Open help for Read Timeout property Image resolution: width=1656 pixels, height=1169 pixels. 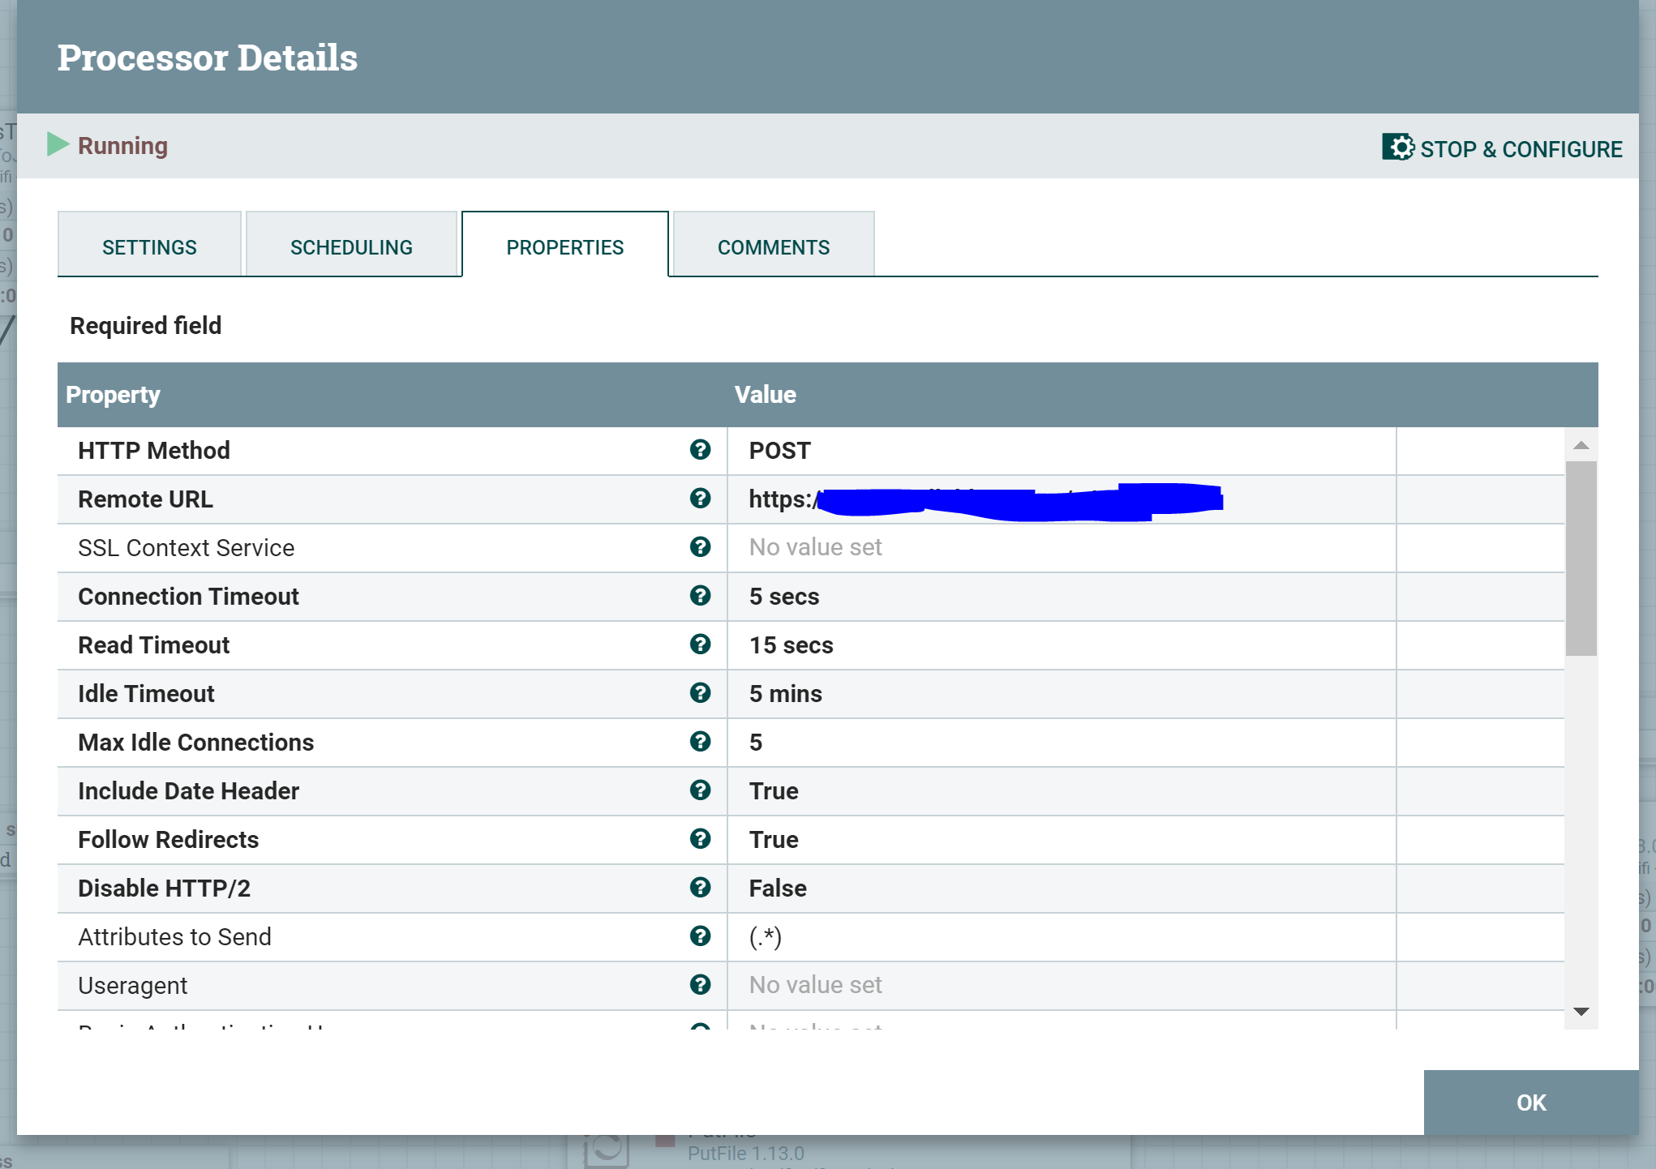click(x=701, y=644)
